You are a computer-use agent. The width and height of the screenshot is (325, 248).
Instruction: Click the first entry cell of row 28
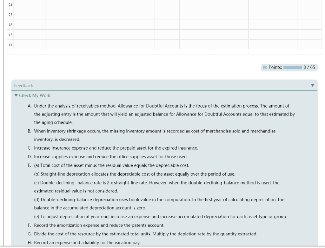(30, 44)
